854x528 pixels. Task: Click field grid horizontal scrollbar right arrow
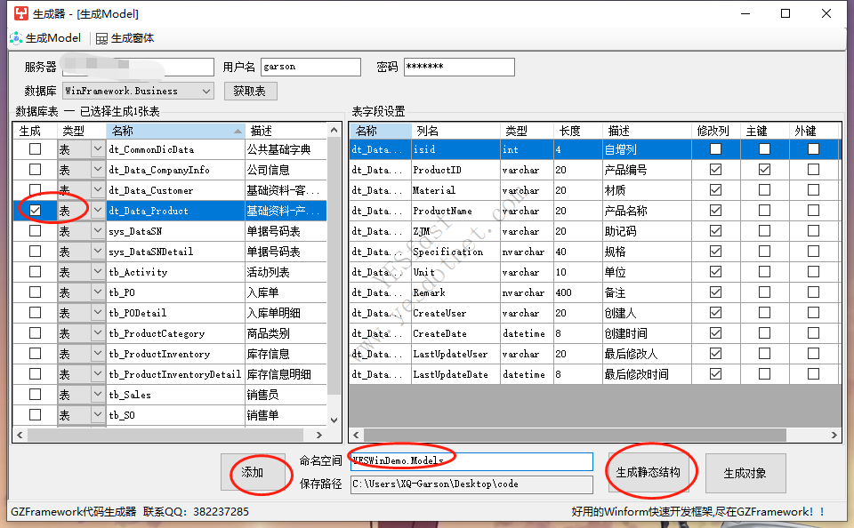[834, 435]
